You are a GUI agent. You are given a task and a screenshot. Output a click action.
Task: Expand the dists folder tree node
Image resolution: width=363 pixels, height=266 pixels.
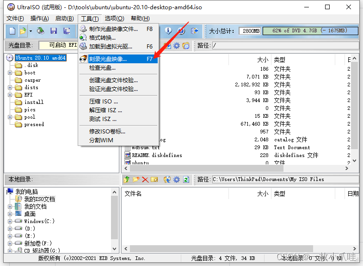[10, 88]
